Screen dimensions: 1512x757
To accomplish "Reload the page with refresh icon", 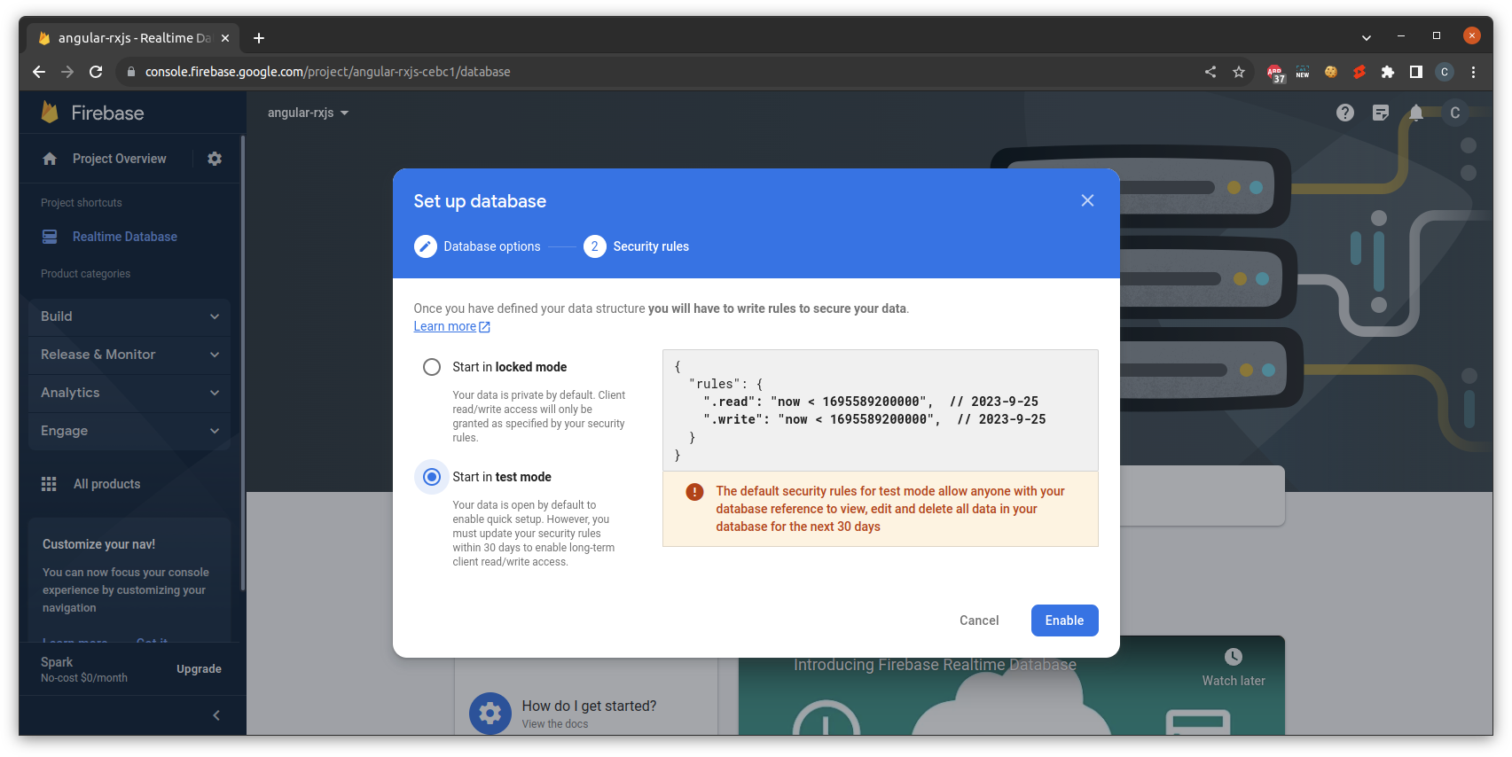I will [x=96, y=72].
